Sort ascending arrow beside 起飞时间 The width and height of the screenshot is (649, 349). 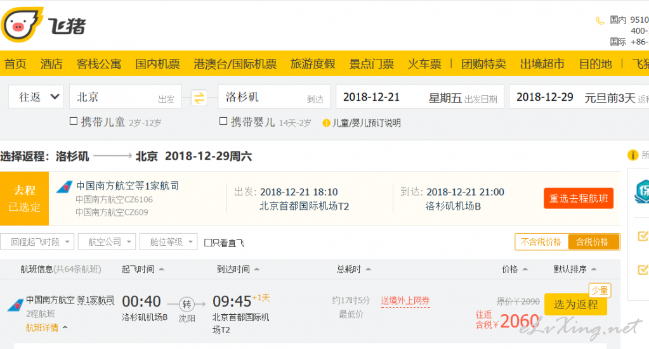pyautogui.click(x=161, y=269)
